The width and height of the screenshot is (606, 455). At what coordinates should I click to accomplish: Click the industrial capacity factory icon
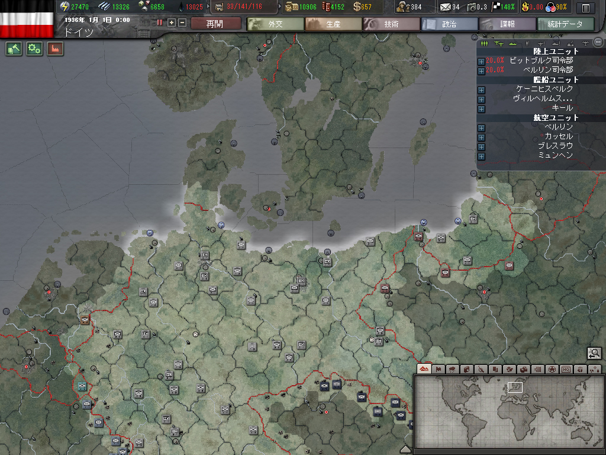pos(219,7)
